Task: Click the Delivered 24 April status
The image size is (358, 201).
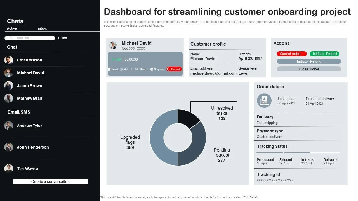Action: [331, 161]
